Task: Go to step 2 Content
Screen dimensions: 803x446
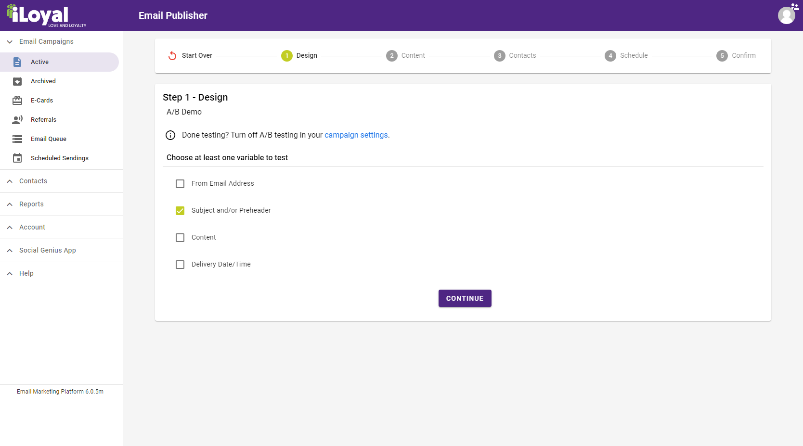Action: [x=405, y=56]
